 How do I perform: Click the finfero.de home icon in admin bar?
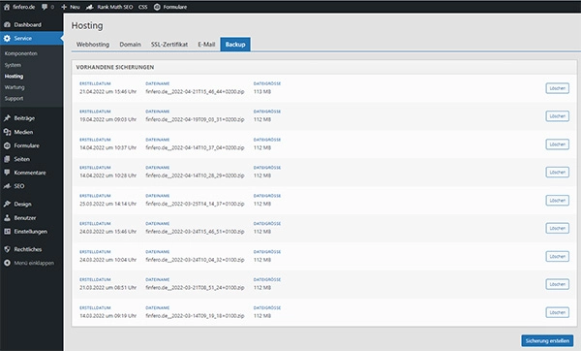(7, 7)
